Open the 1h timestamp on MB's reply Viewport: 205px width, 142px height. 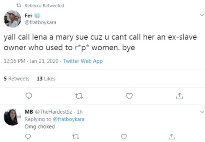click(x=80, y=112)
